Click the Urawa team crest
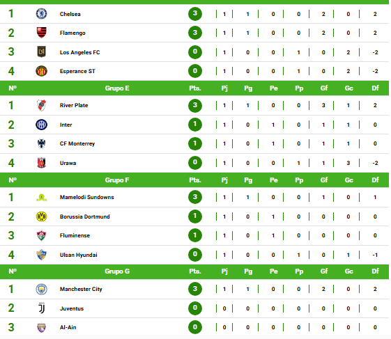 pos(41,163)
